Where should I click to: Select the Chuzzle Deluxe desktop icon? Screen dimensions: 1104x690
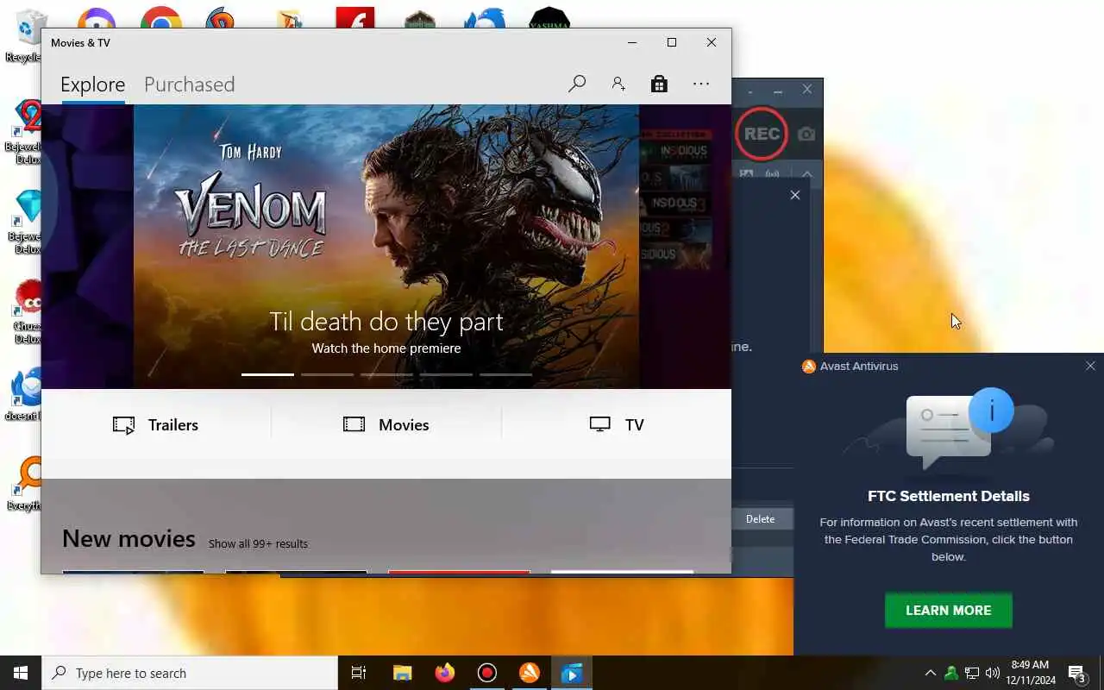tap(29, 311)
